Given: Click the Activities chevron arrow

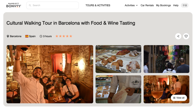Looking at the screenshot, I should pos(137,5).
